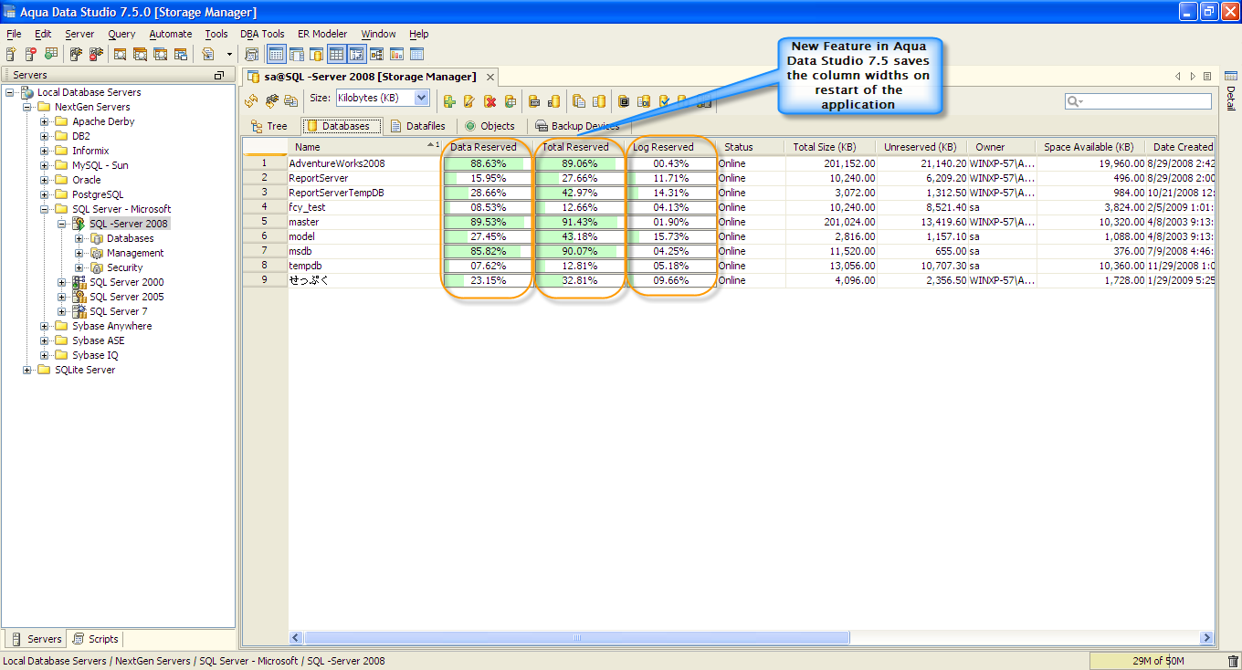Click the icon right of the red X
Viewport: 1242px width, 670px height.
point(510,100)
